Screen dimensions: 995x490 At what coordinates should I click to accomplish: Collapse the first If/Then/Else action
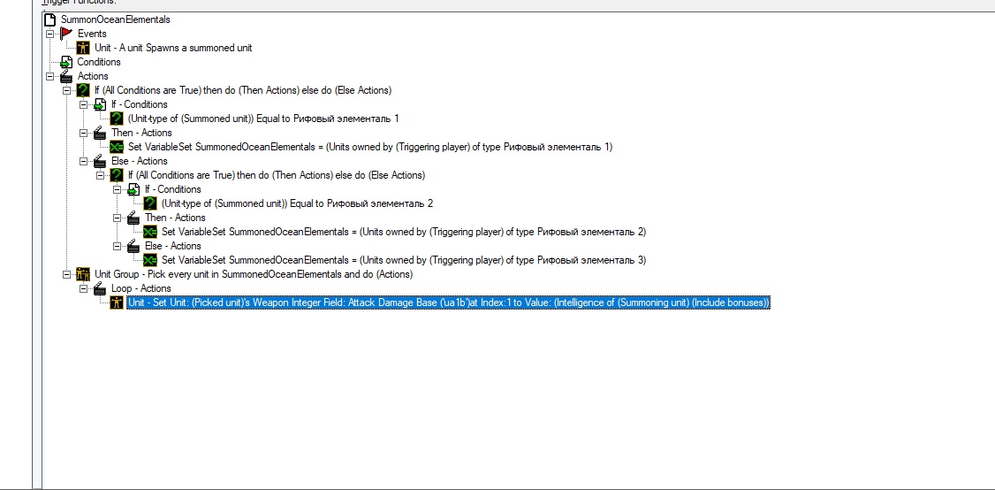click(x=66, y=90)
